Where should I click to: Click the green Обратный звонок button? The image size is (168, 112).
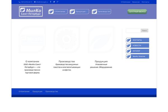137,11
